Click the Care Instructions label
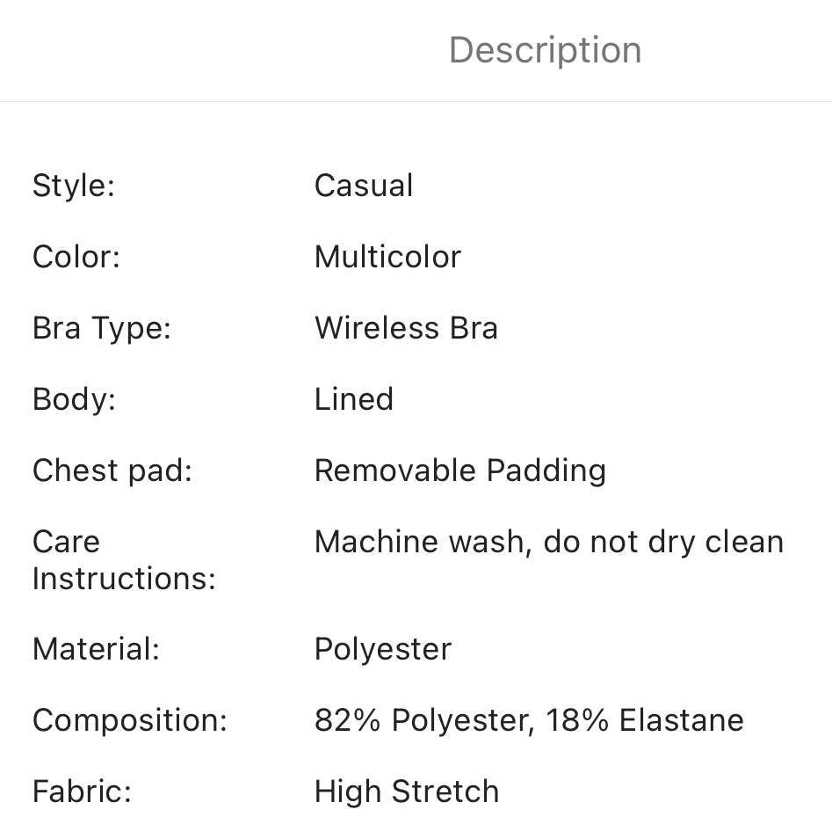Viewport: 832px width, 817px height. pyautogui.click(x=124, y=560)
